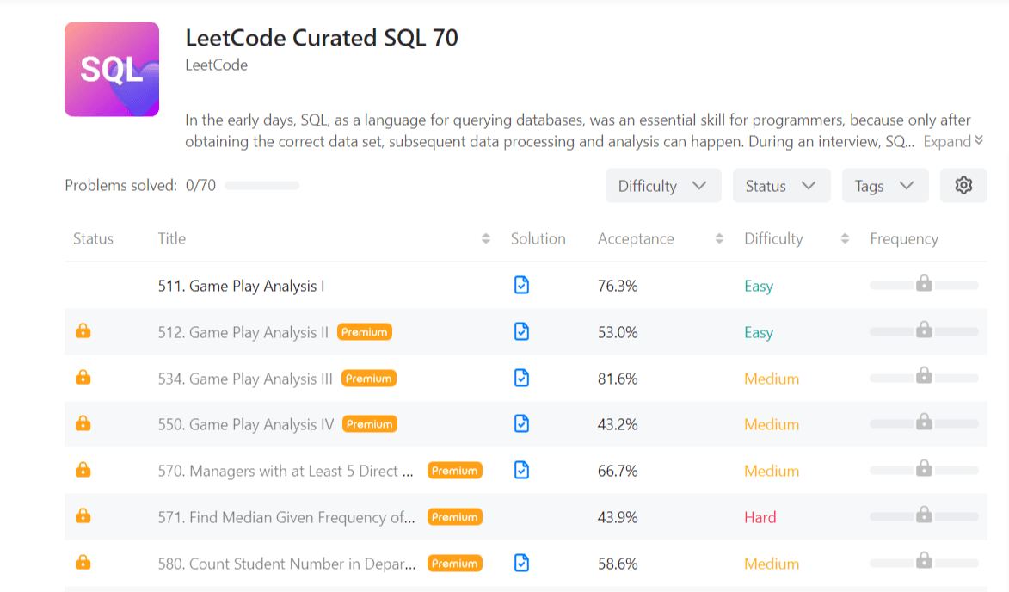Click the lock icon beside Game Play Analysis II
The width and height of the screenshot is (1009, 592).
point(83,330)
